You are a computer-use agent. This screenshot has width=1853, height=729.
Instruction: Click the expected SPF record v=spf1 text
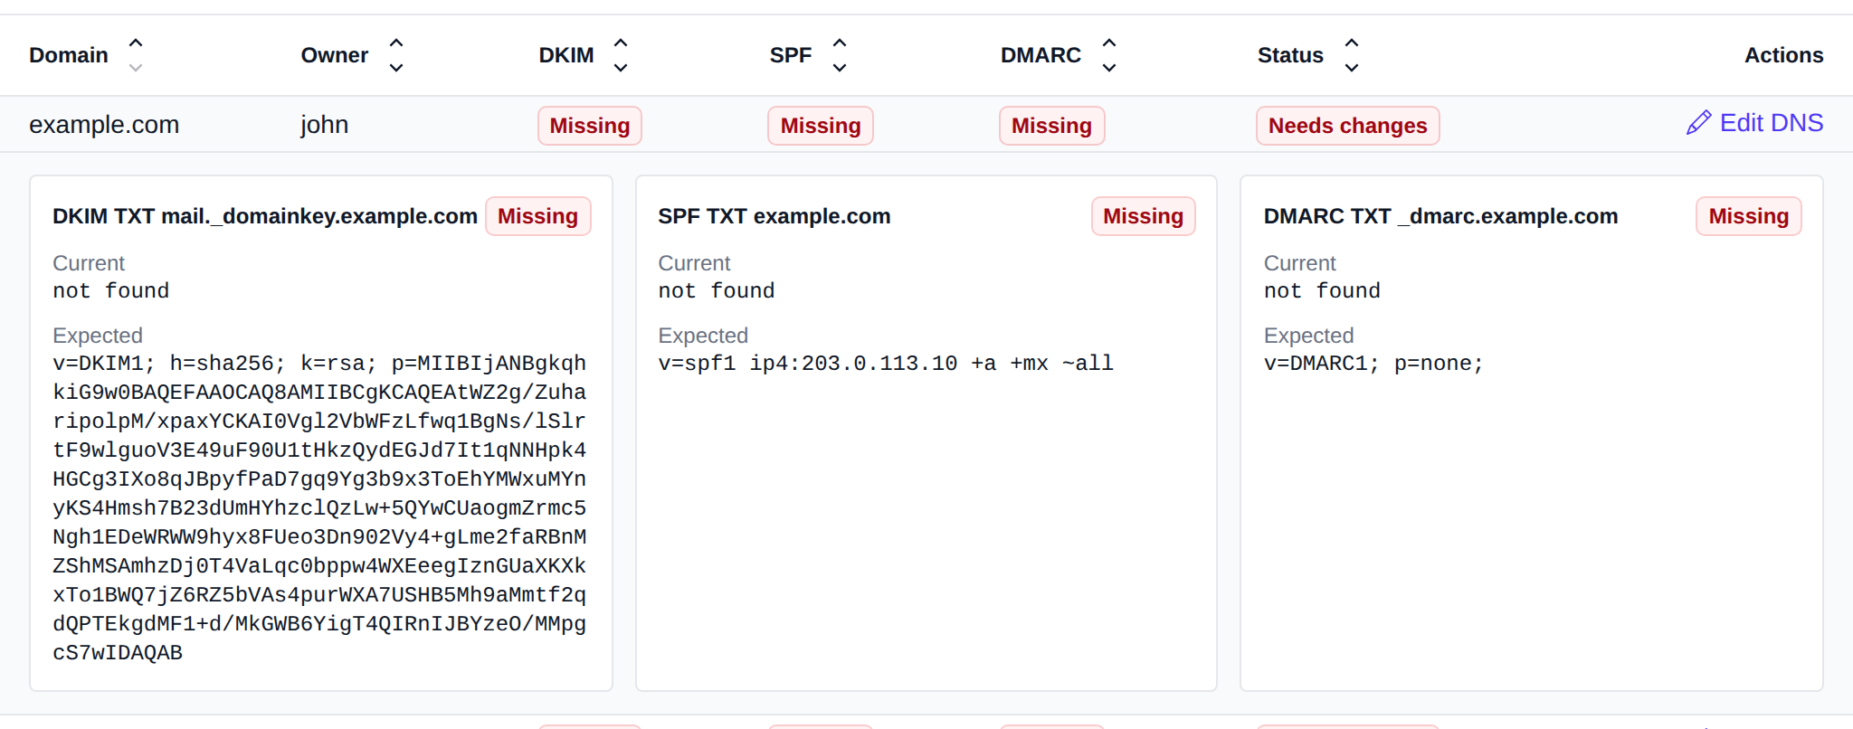tap(886, 364)
